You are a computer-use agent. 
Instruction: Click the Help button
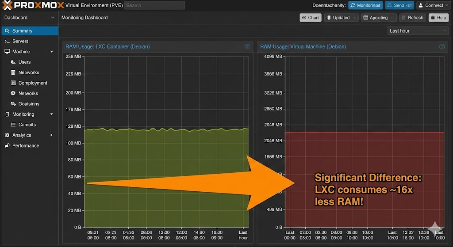pos(438,18)
